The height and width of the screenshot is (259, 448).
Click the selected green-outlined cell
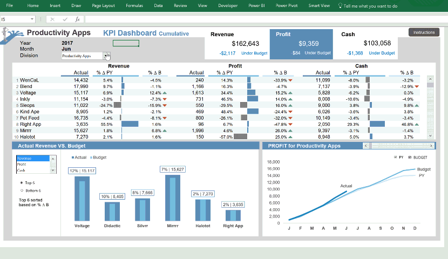pos(126,43)
